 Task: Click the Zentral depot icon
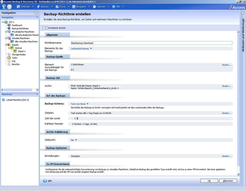coord(12,48)
